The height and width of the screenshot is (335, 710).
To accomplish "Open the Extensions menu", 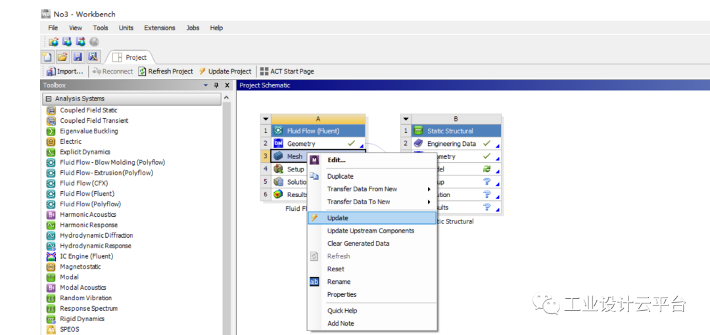I will (x=159, y=28).
